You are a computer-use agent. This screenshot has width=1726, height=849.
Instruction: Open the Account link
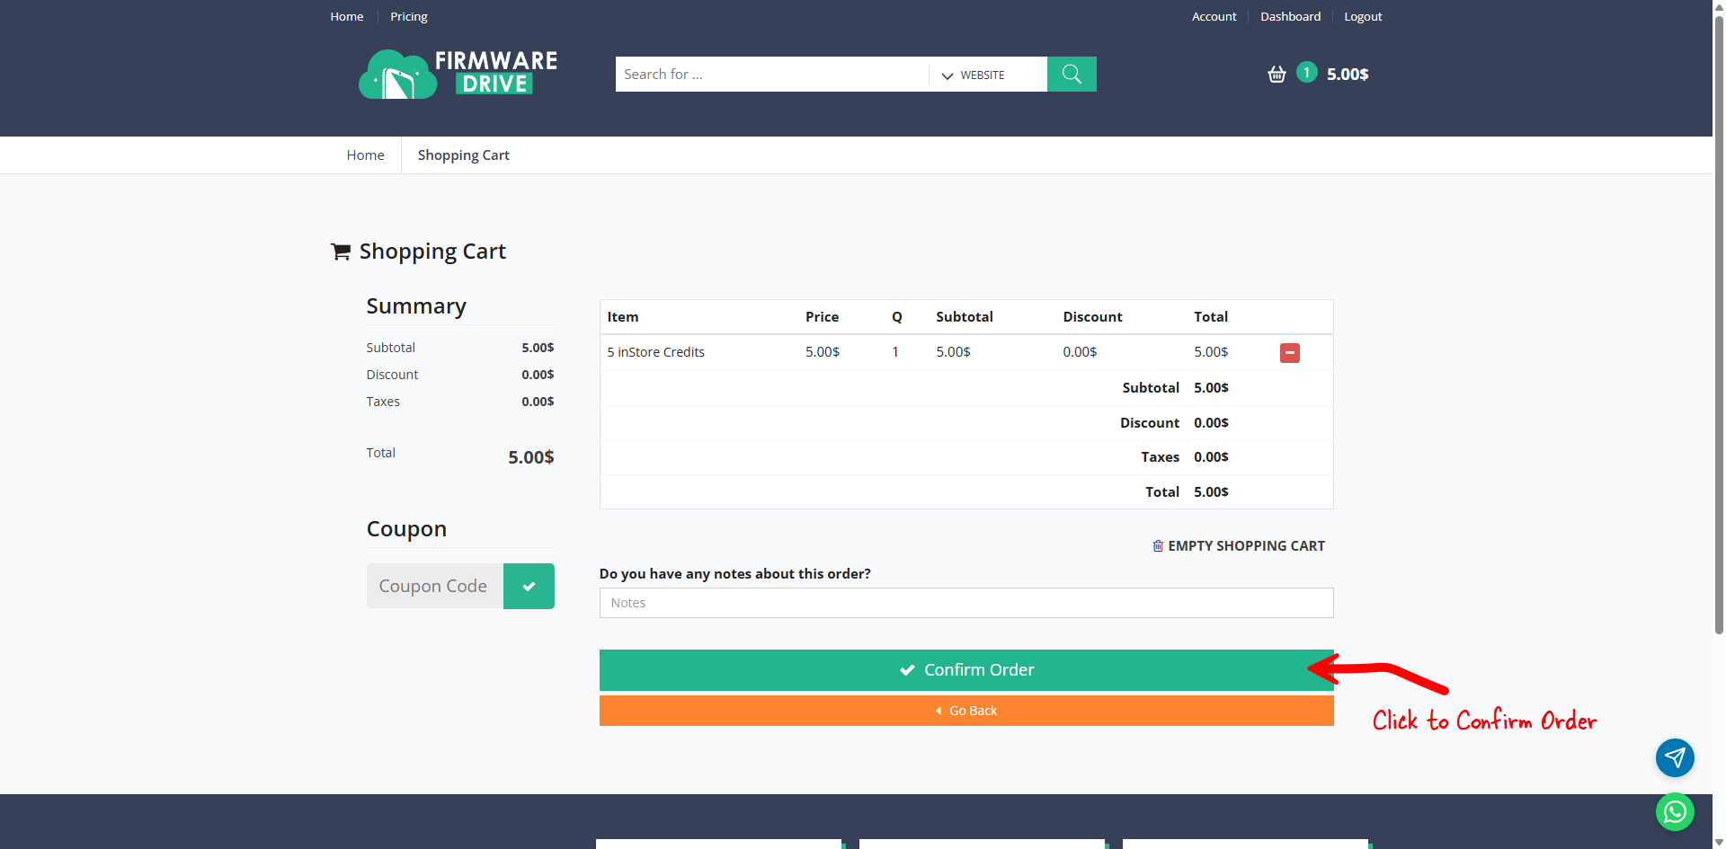click(1214, 16)
